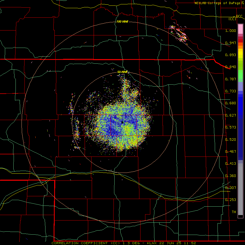Image resolution: width=245 pixels, height=245 pixels.
Task: Click the 22 JUN 25 11:52 timestamp
Action: [x=178, y=243]
